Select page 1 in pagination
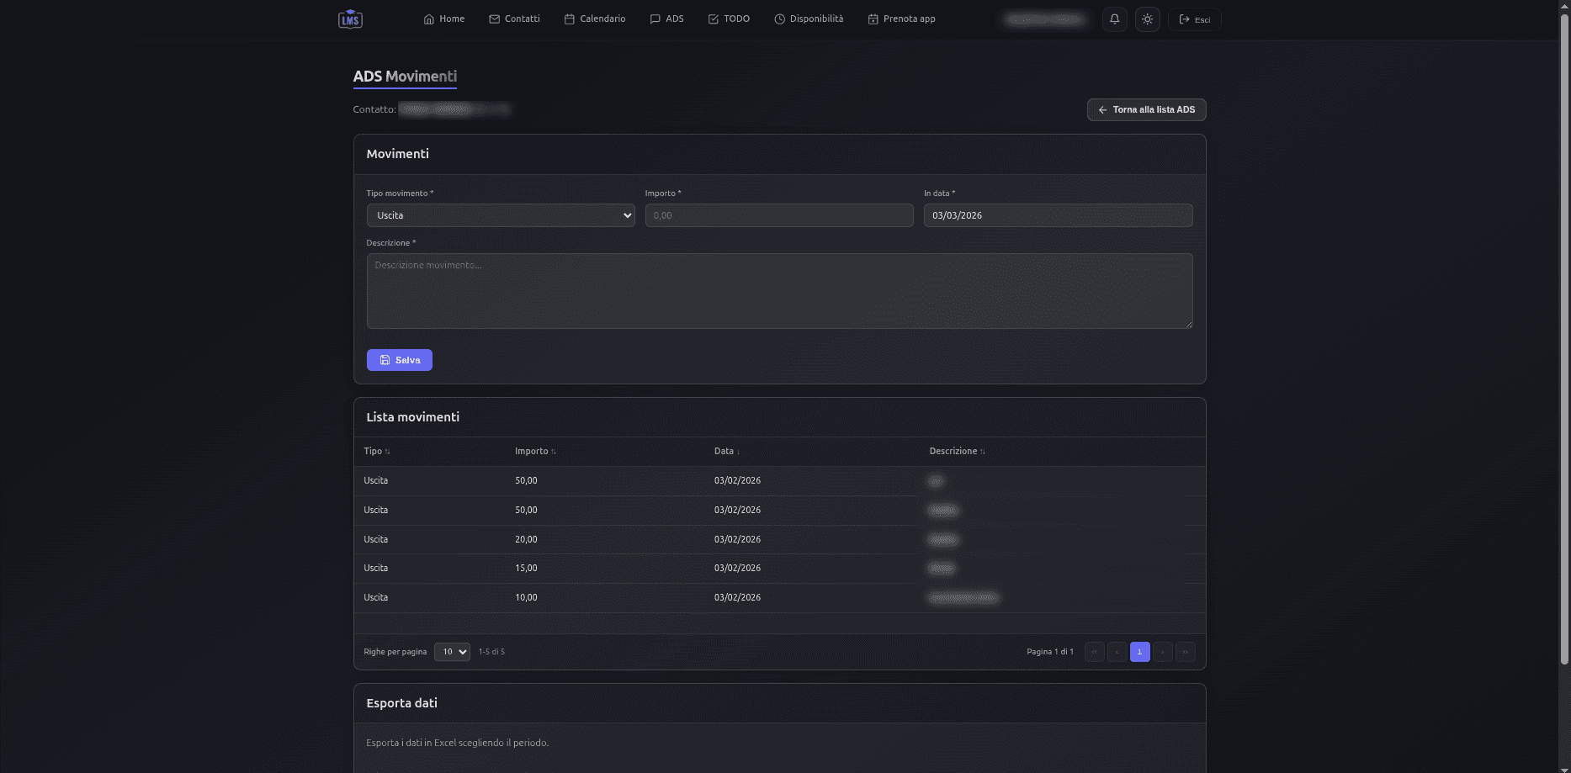Viewport: 1571px width, 773px height. pyautogui.click(x=1139, y=652)
